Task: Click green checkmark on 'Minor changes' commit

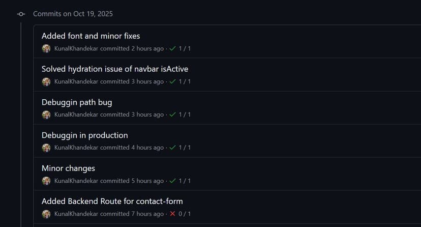Action: (x=172, y=181)
